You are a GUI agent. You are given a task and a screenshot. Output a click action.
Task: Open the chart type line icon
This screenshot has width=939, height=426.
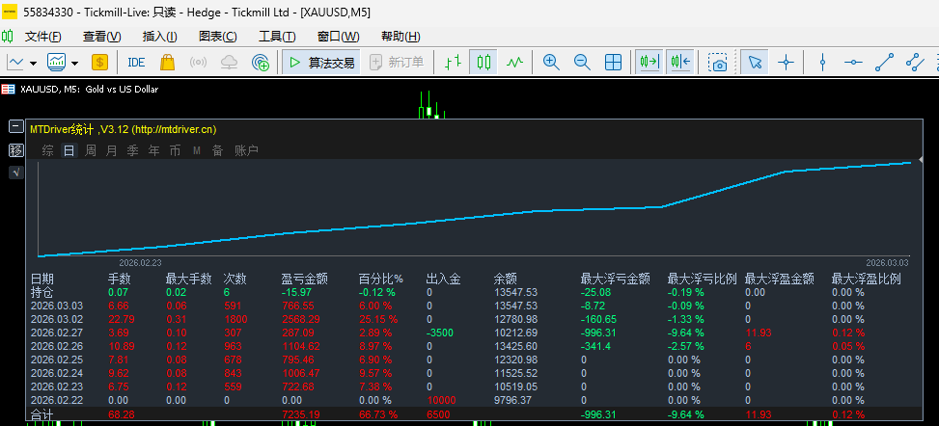point(15,62)
